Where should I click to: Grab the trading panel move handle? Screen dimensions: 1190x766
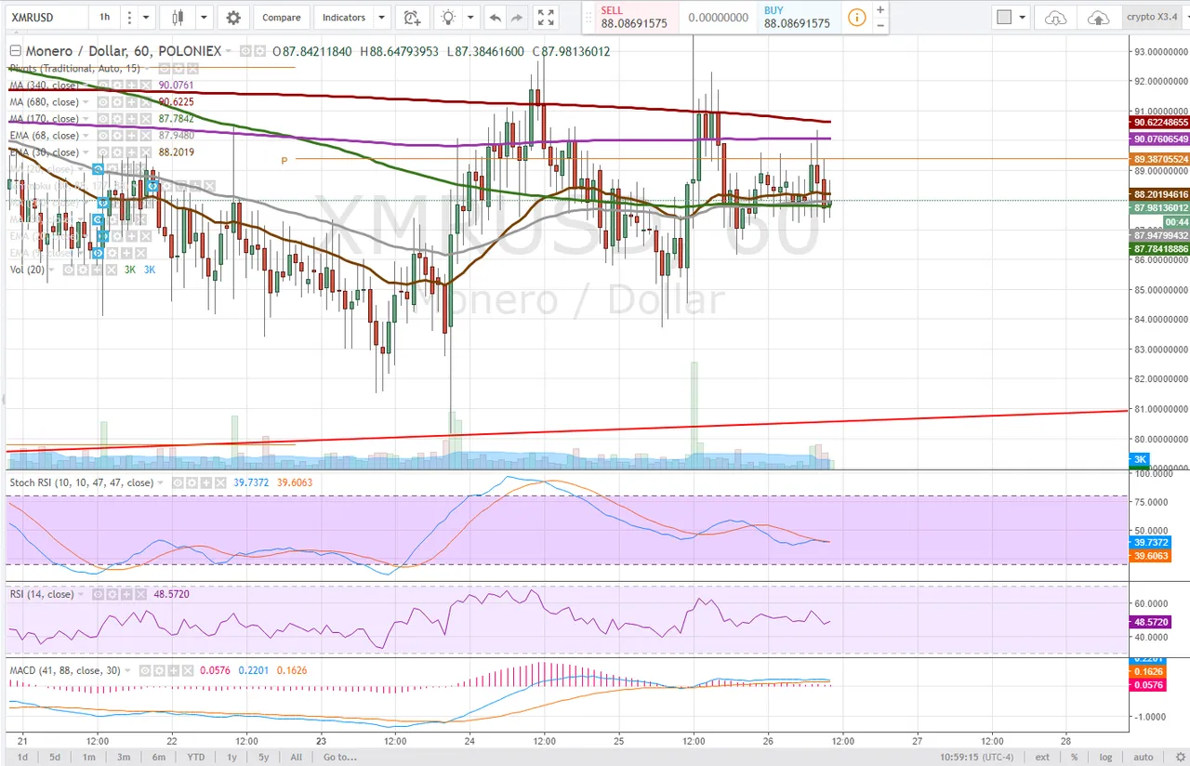click(588, 18)
